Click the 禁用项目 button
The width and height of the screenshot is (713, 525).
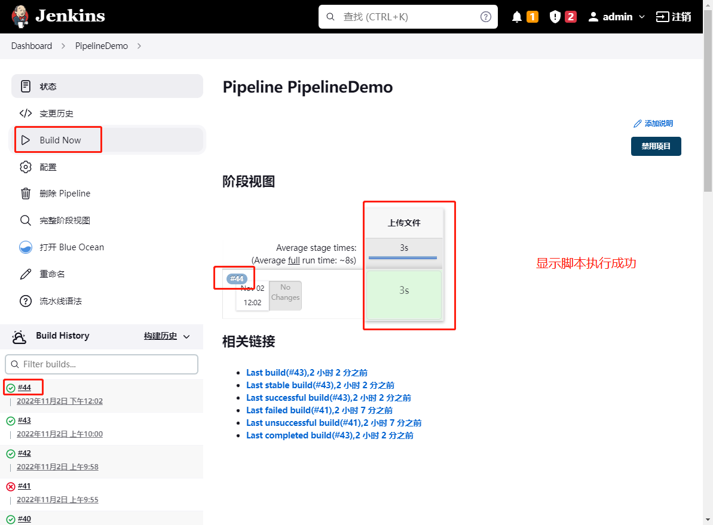click(656, 146)
